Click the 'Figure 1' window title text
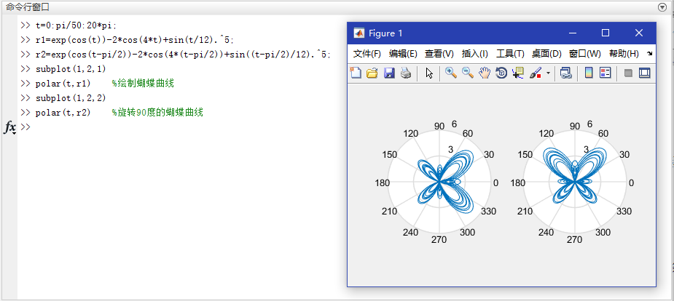Image resolution: width=674 pixels, height=301 pixels. click(385, 33)
